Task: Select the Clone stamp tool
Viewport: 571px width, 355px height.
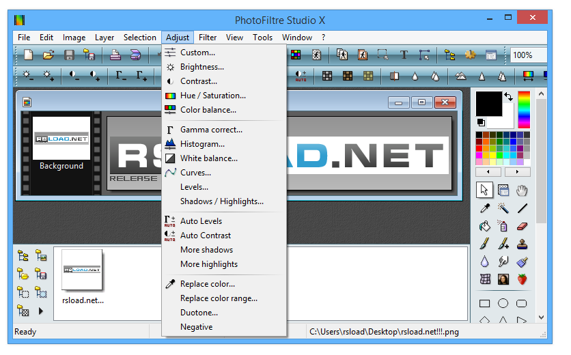Action: (x=523, y=244)
